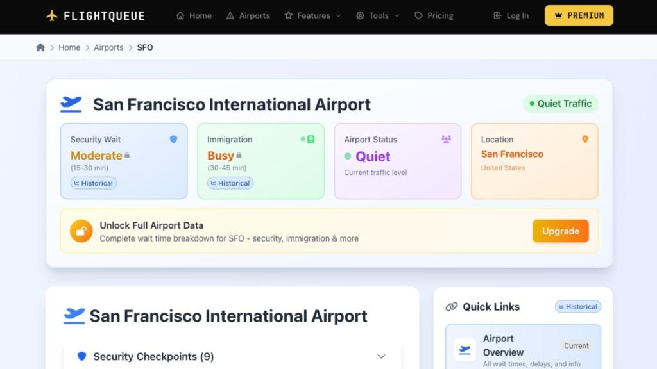Click the home breadcrumb icon
The image size is (657, 369).
pos(40,47)
